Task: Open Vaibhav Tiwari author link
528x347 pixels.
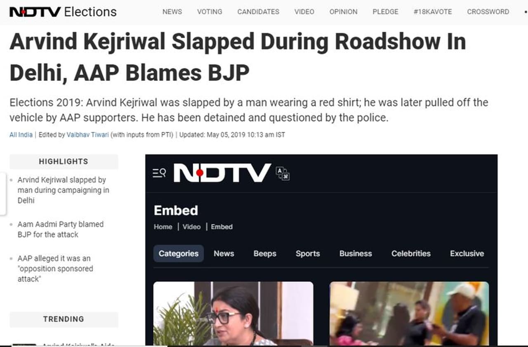Action: pos(88,135)
